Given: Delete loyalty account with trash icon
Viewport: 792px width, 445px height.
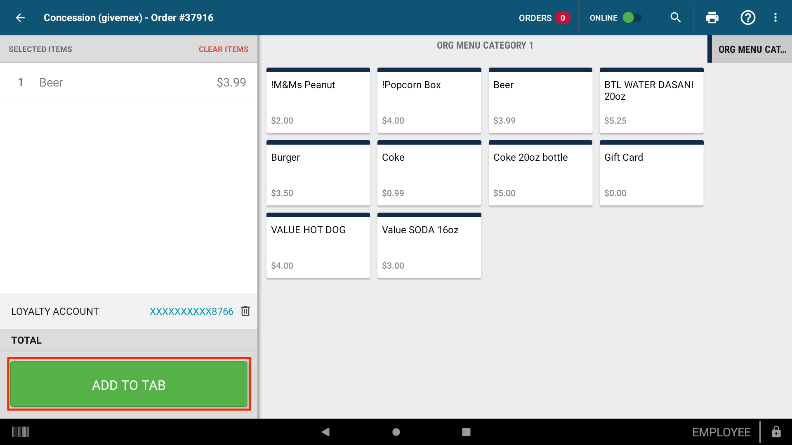Looking at the screenshot, I should (245, 311).
